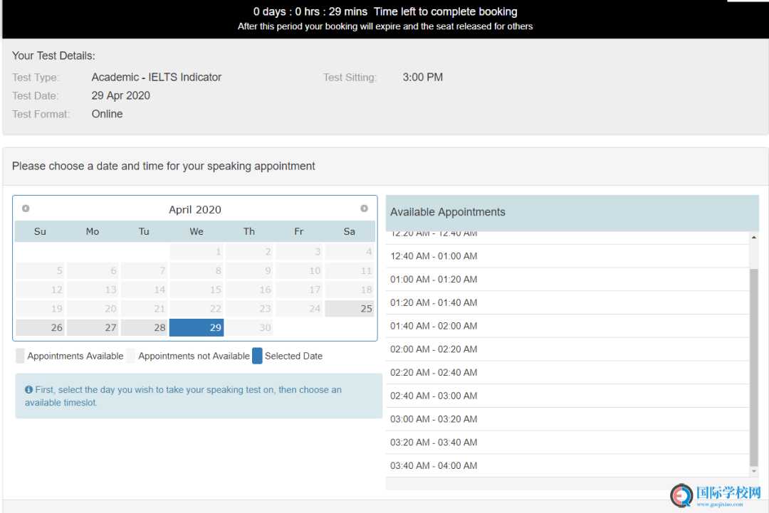The image size is (769, 513).
Task: Choose the 03:20 AM - 03:40 AM appointment
Action: click(x=567, y=443)
